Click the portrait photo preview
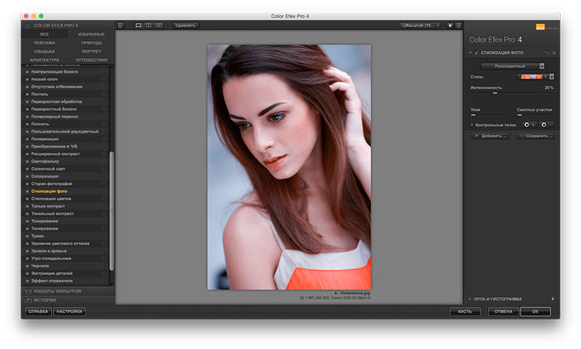Image resolution: width=581 pixels, height=349 pixels. tap(288, 167)
